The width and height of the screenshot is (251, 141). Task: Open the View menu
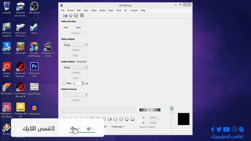tap(86, 11)
